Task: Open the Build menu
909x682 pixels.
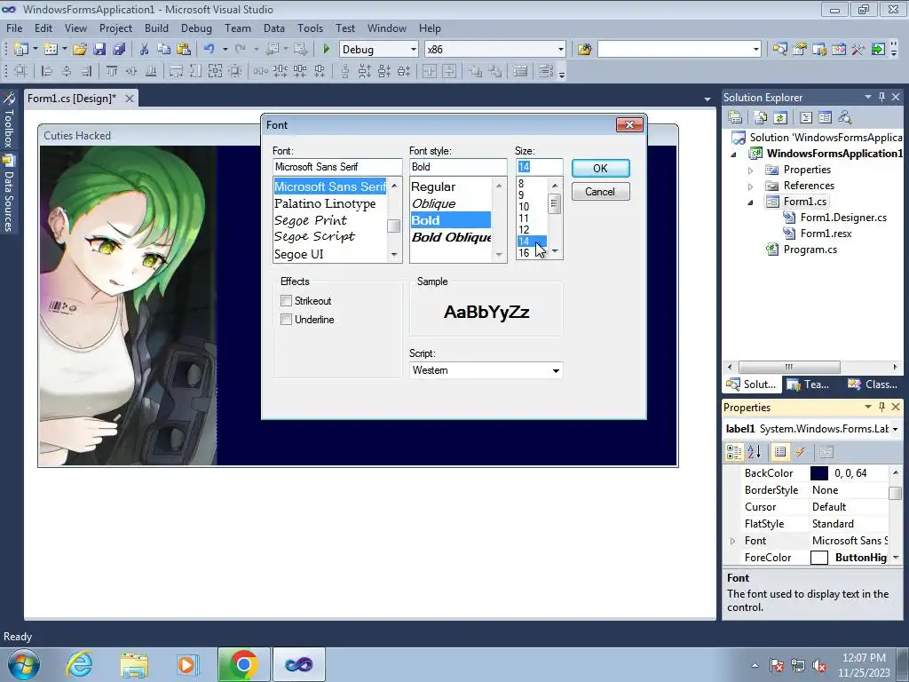Action: pos(156,28)
